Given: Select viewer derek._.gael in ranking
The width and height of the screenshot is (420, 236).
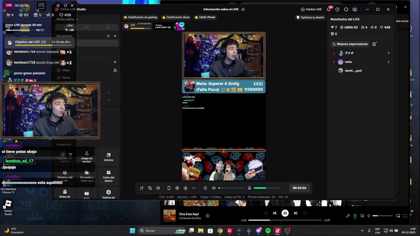Looking at the screenshot, I should 361,71.
